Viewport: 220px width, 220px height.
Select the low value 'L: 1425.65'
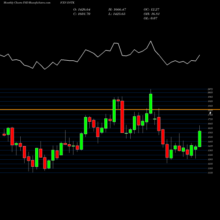pos(117,14)
